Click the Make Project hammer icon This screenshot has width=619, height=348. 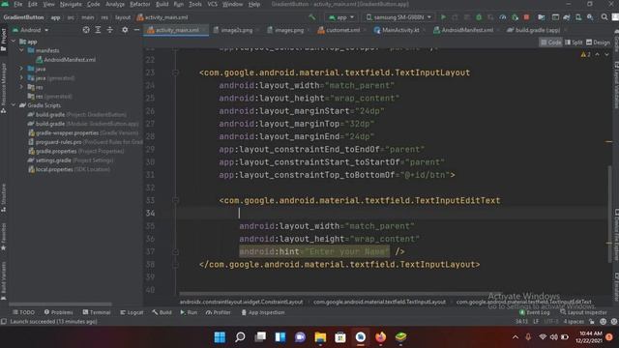312,17
